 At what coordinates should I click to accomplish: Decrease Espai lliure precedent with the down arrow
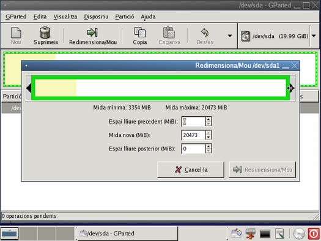[208, 124]
